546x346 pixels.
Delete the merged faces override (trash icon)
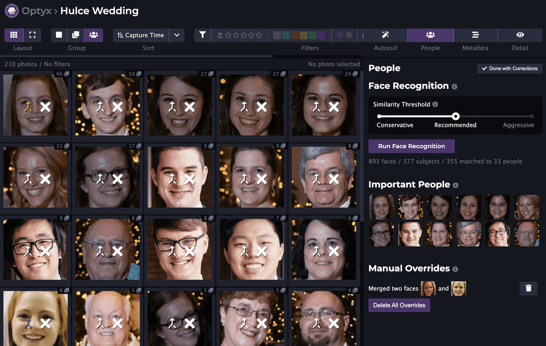(x=528, y=288)
